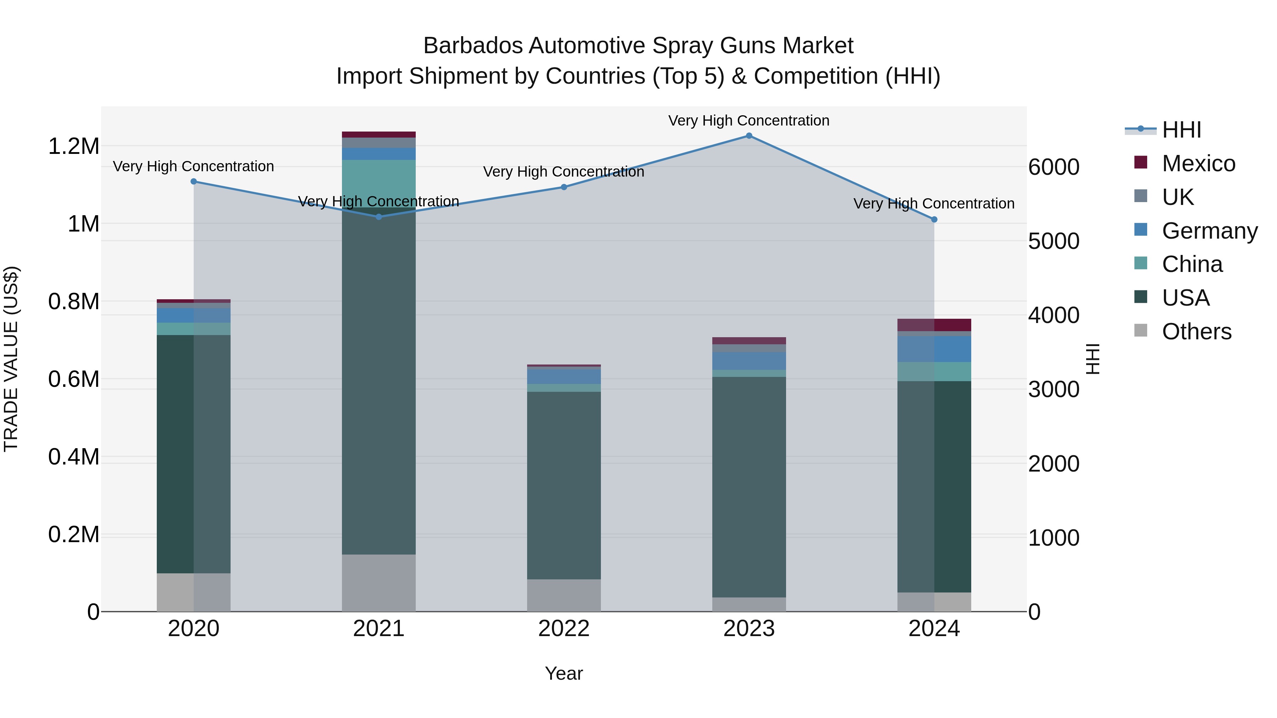This screenshot has width=1277, height=718.
Task: Toggle the Germany legend entry
Action: [1196, 230]
